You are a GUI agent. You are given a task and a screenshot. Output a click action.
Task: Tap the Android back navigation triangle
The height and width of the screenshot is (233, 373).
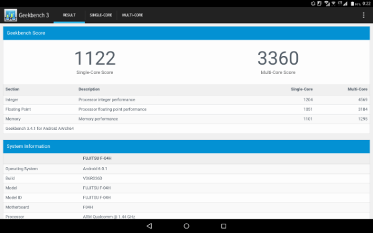(x=149, y=226)
